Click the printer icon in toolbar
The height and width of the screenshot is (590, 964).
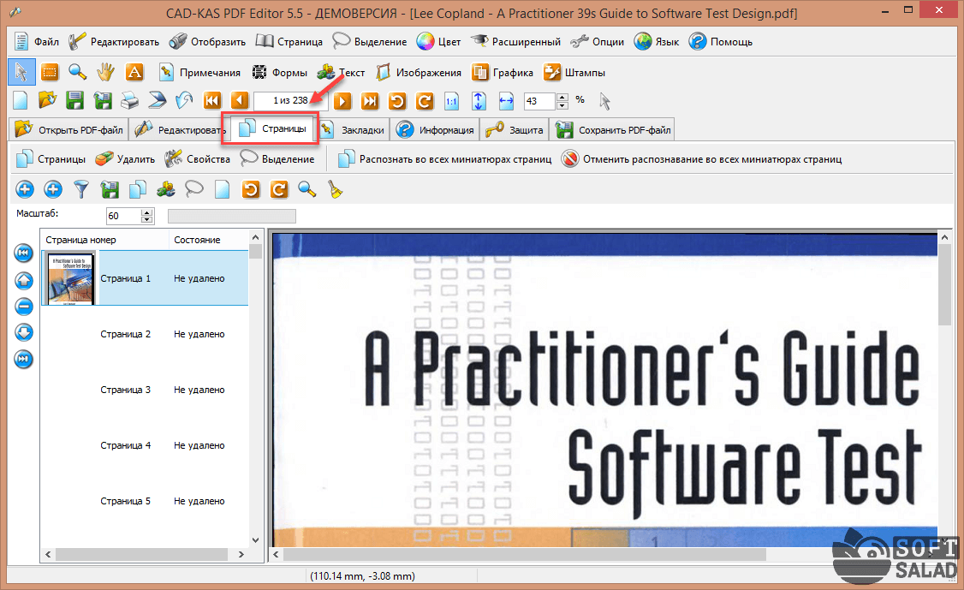coord(128,100)
